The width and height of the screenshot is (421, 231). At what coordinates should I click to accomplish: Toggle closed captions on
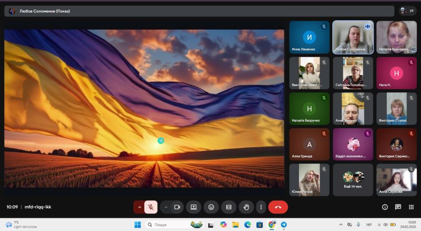[229, 207]
